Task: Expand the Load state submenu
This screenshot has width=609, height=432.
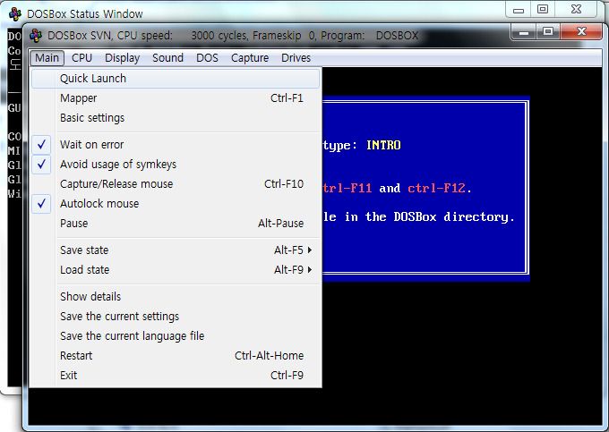Action: 176,270
